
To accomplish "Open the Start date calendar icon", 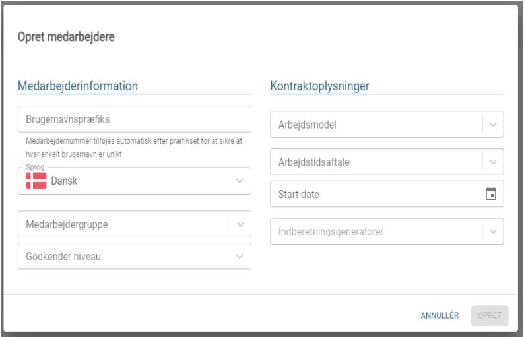I will tap(490, 194).
